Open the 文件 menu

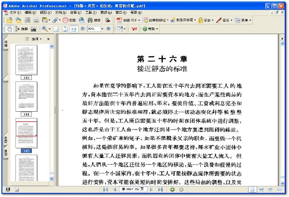pos(15,13)
